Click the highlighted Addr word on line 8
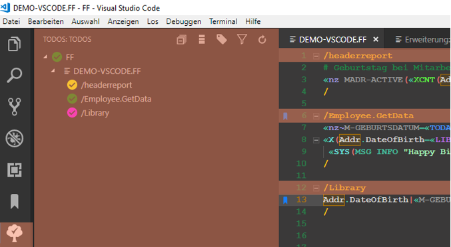Viewport: 451px width, 247px height. point(350,140)
